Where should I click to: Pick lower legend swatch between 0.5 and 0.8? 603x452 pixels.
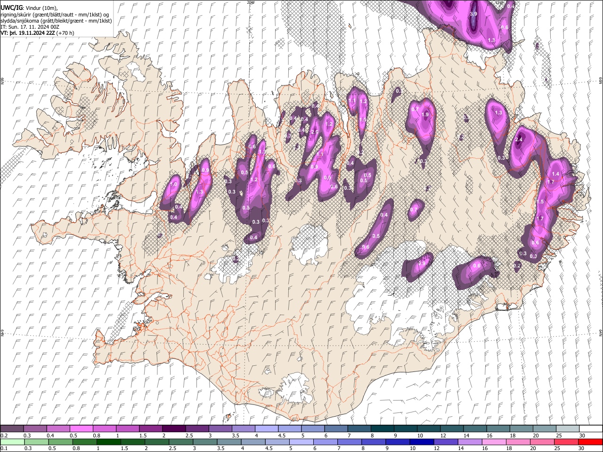[60, 442]
